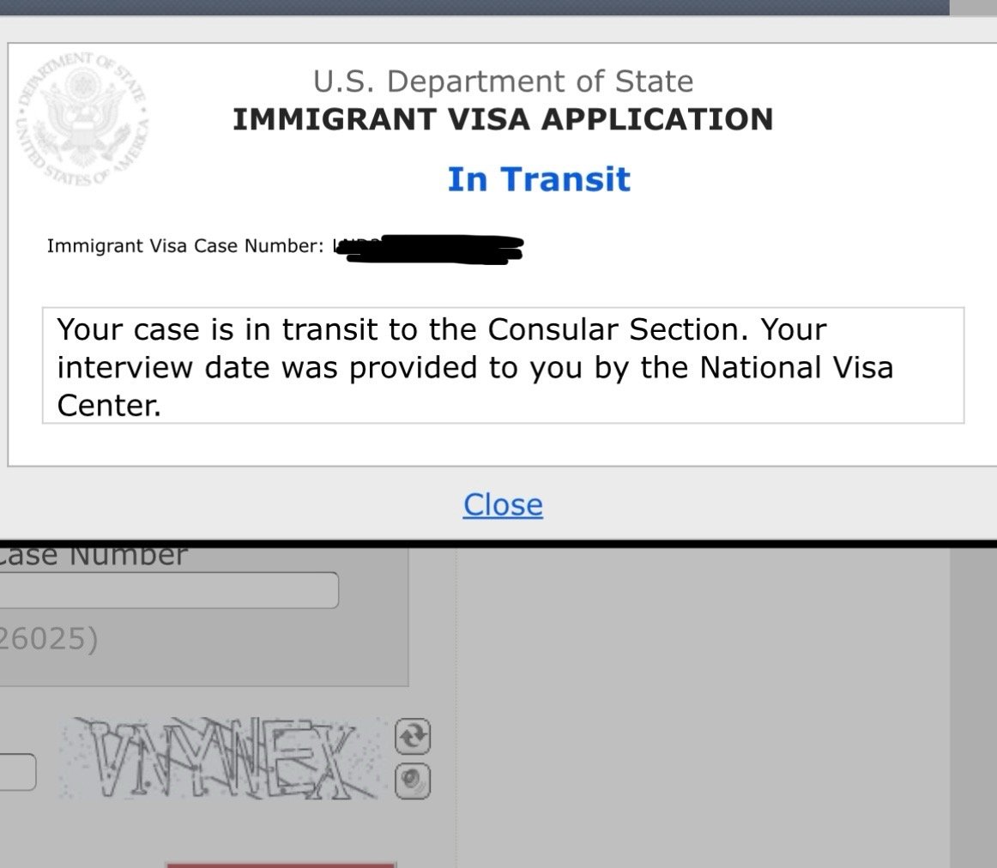Screen dimensions: 997x868
Task: Focus the Case Number input field
Action: tap(168, 590)
